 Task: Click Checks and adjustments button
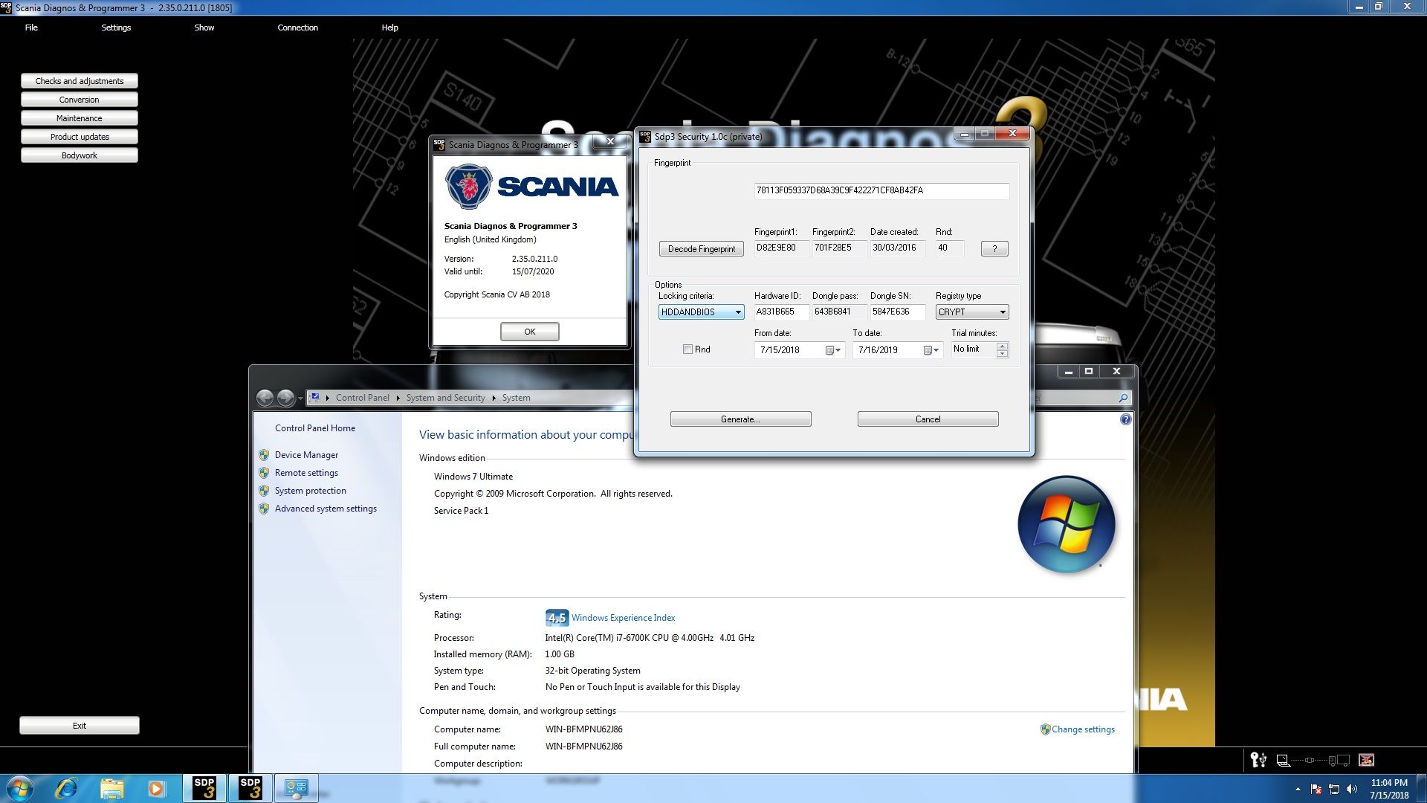(80, 81)
